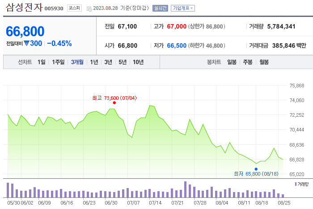Click the 72,252 y-axis label
Screen dimensions: 313x209
297,115
